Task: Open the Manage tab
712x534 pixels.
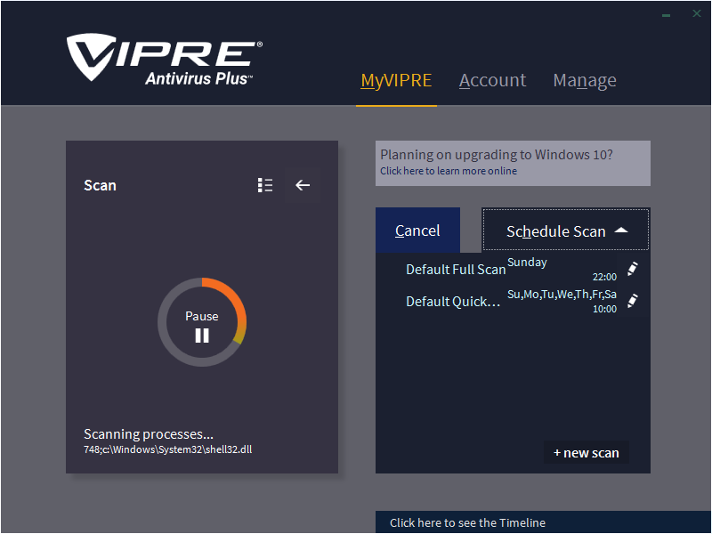Action: [x=585, y=81]
